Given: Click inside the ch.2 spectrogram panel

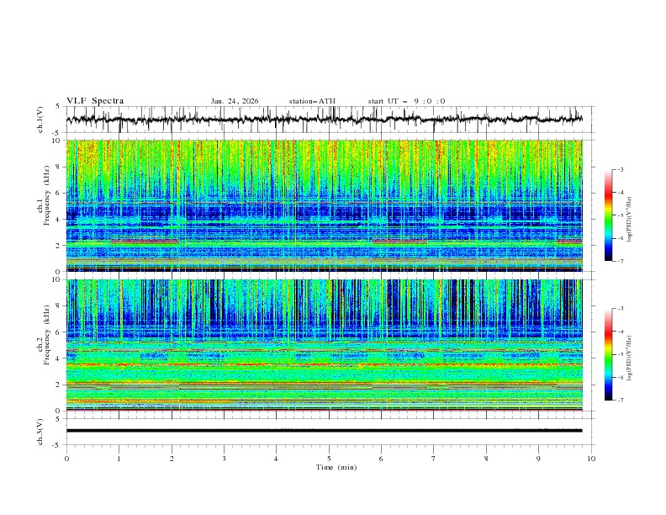Looking at the screenshot, I should pos(324,345).
